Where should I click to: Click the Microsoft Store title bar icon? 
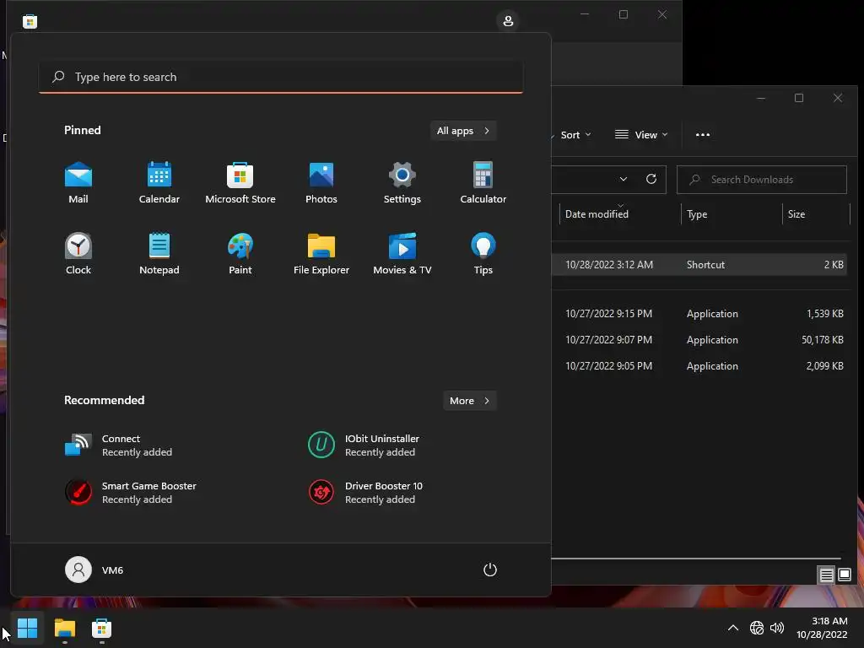(30, 21)
